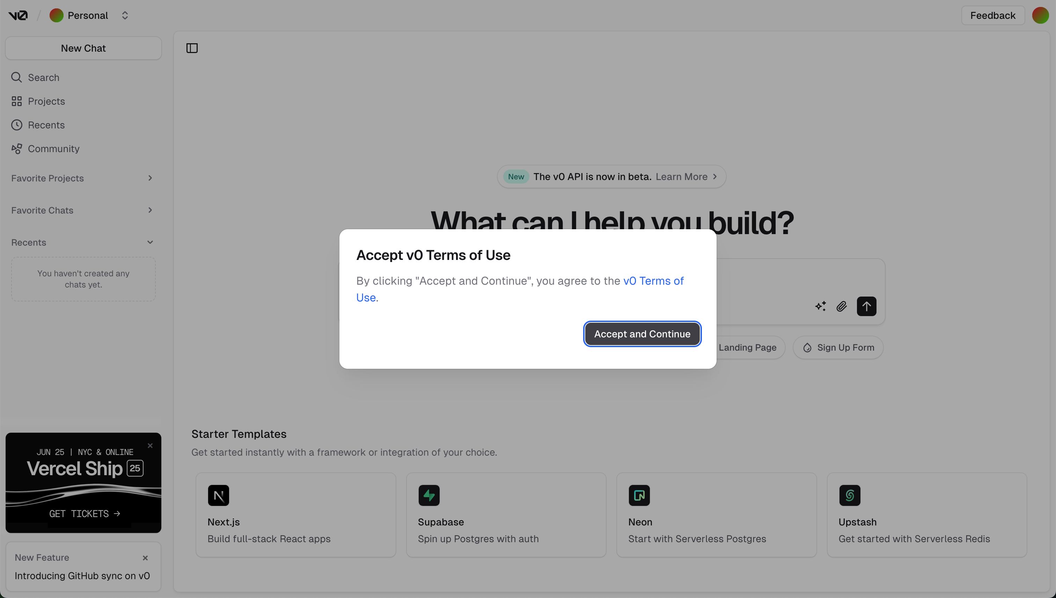Open the Personal workspace switcher
Image resolution: width=1056 pixels, height=598 pixels.
pyautogui.click(x=125, y=16)
